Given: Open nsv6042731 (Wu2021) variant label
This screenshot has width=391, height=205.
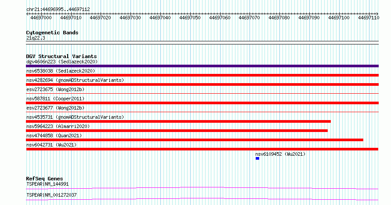Looking at the screenshot, I should point(51,145).
